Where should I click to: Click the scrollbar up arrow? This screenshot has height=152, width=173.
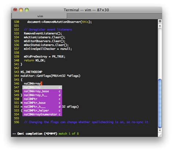point(160,26)
